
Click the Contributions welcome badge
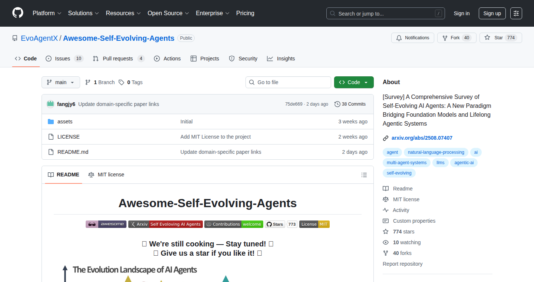pyautogui.click(x=234, y=224)
